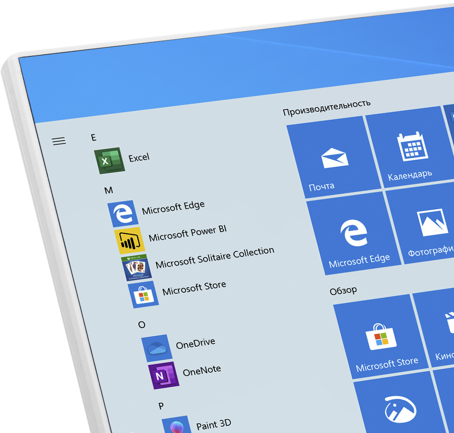Open the tile with circular mountain icon
454x433 pixels.
[400, 405]
